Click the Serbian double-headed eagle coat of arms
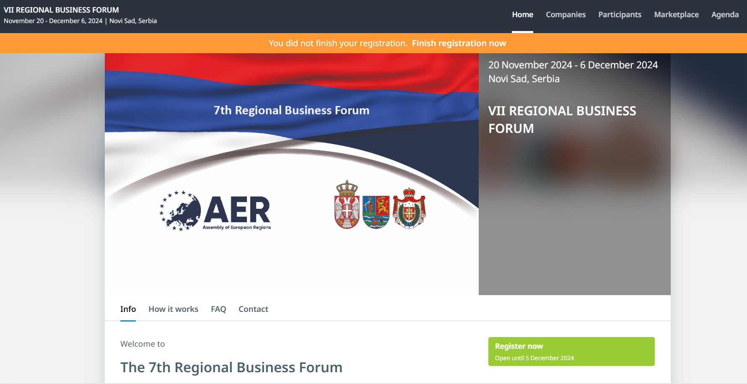 (347, 205)
